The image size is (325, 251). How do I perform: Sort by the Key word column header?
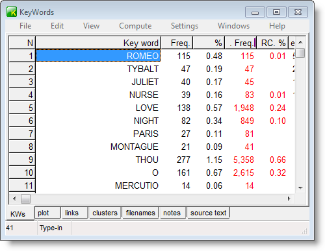click(98, 43)
